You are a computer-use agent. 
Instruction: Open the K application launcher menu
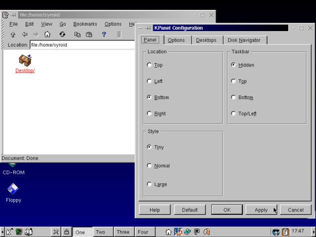tap(9, 232)
